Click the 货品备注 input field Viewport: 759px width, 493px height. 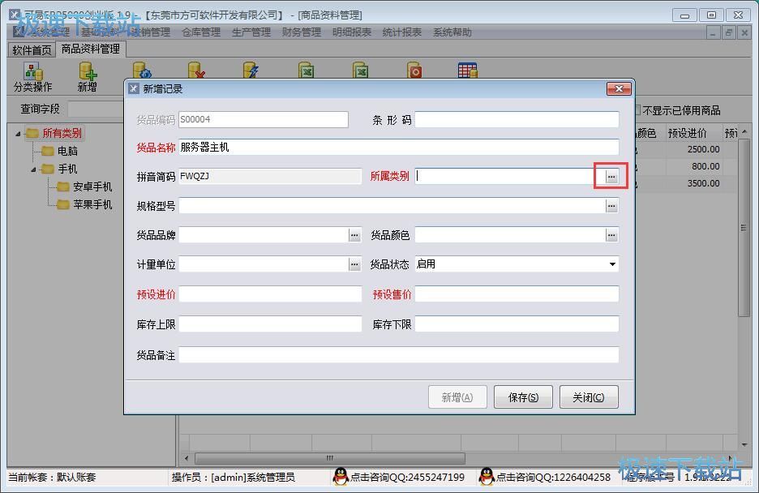(x=399, y=354)
